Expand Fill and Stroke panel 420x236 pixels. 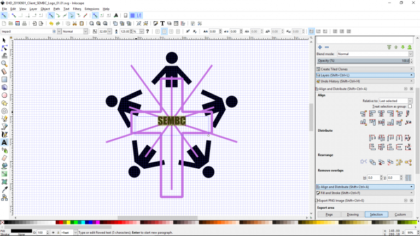coord(365,193)
